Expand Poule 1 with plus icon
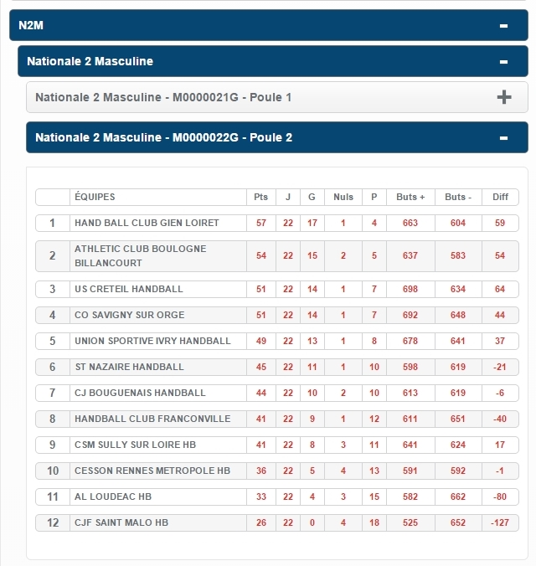 [x=503, y=97]
